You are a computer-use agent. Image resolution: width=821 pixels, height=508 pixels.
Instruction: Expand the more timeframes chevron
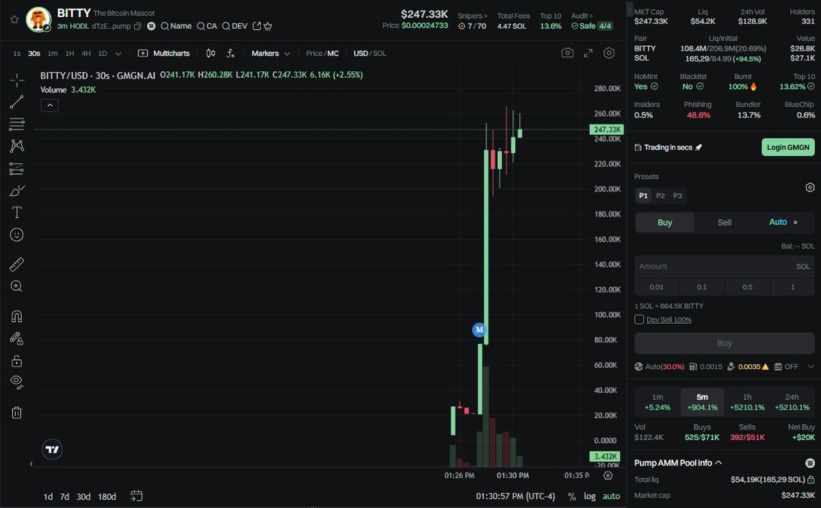[x=118, y=53]
